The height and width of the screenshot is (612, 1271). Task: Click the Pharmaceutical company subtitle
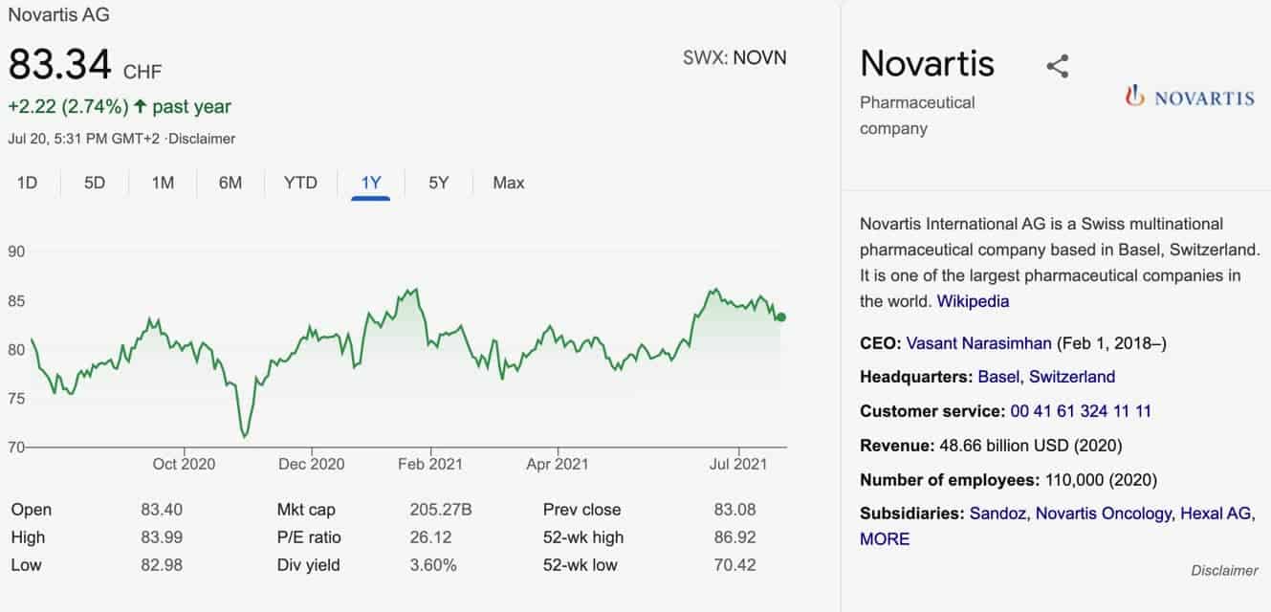point(917,116)
